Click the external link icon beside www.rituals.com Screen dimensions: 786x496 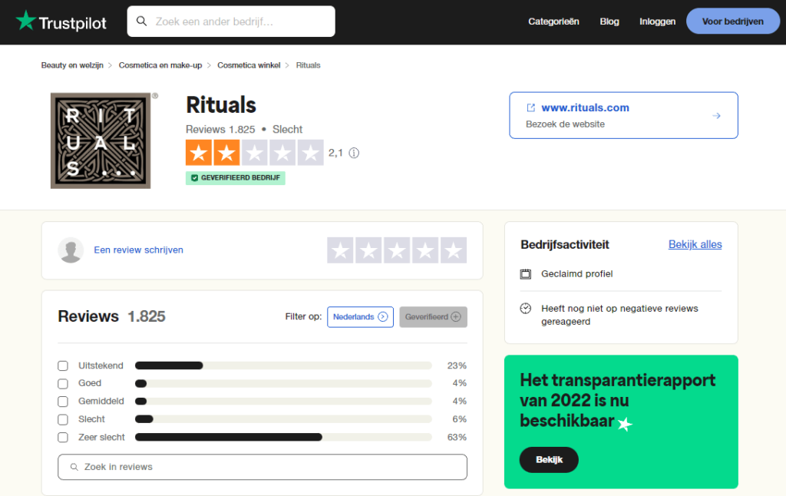click(x=531, y=107)
